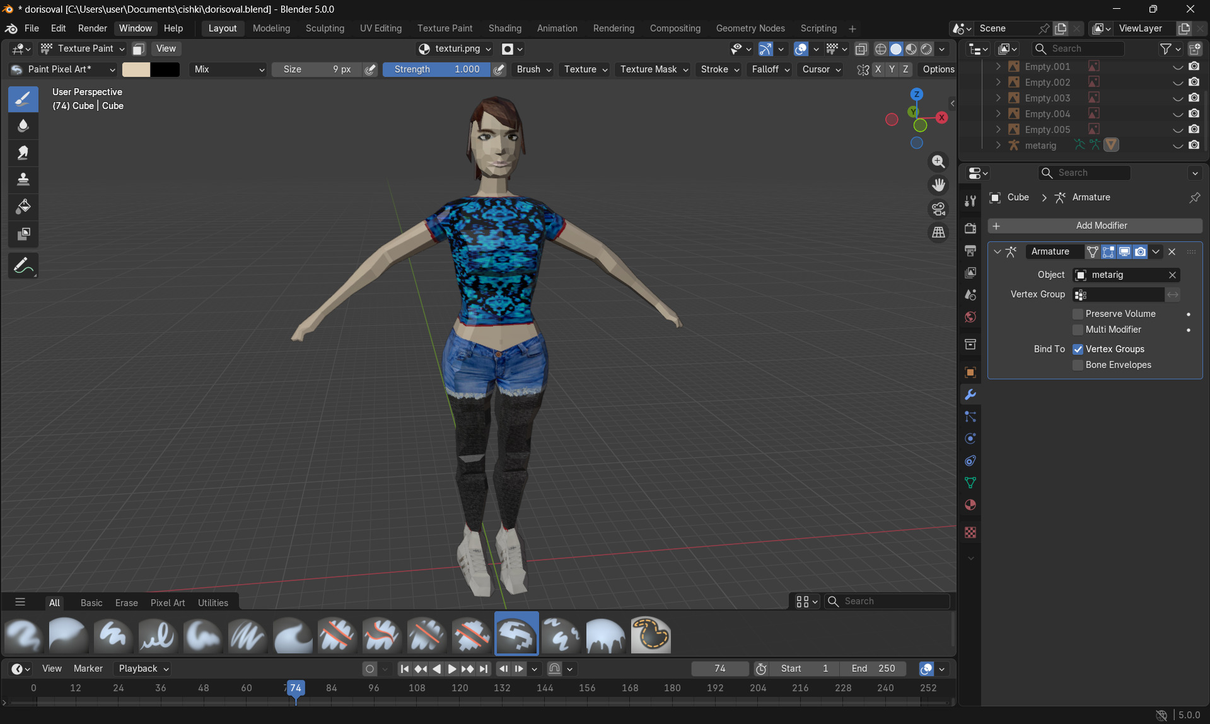Toggle the camera view icon in the viewport
Viewport: 1210px width, 724px height.
pyautogui.click(x=938, y=209)
